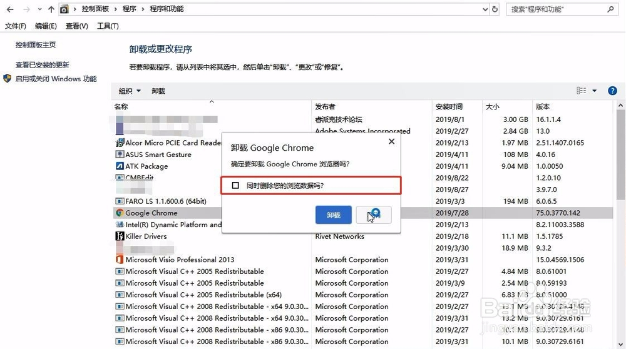Open the 查看(V) menu
Viewport: 626px width, 349px height.
[76, 26]
